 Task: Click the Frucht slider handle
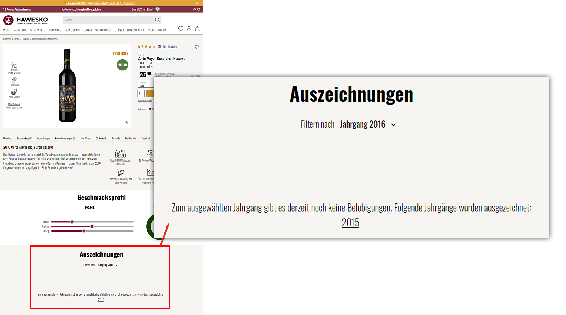pyautogui.click(x=72, y=222)
